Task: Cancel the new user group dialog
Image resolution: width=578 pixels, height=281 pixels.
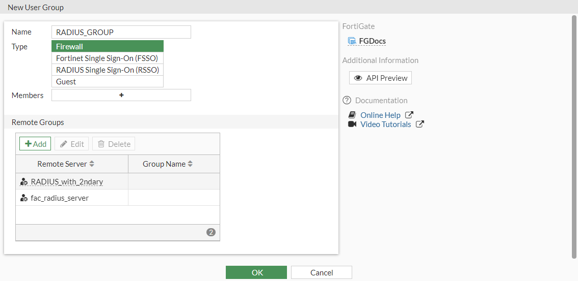Action: [x=322, y=273]
